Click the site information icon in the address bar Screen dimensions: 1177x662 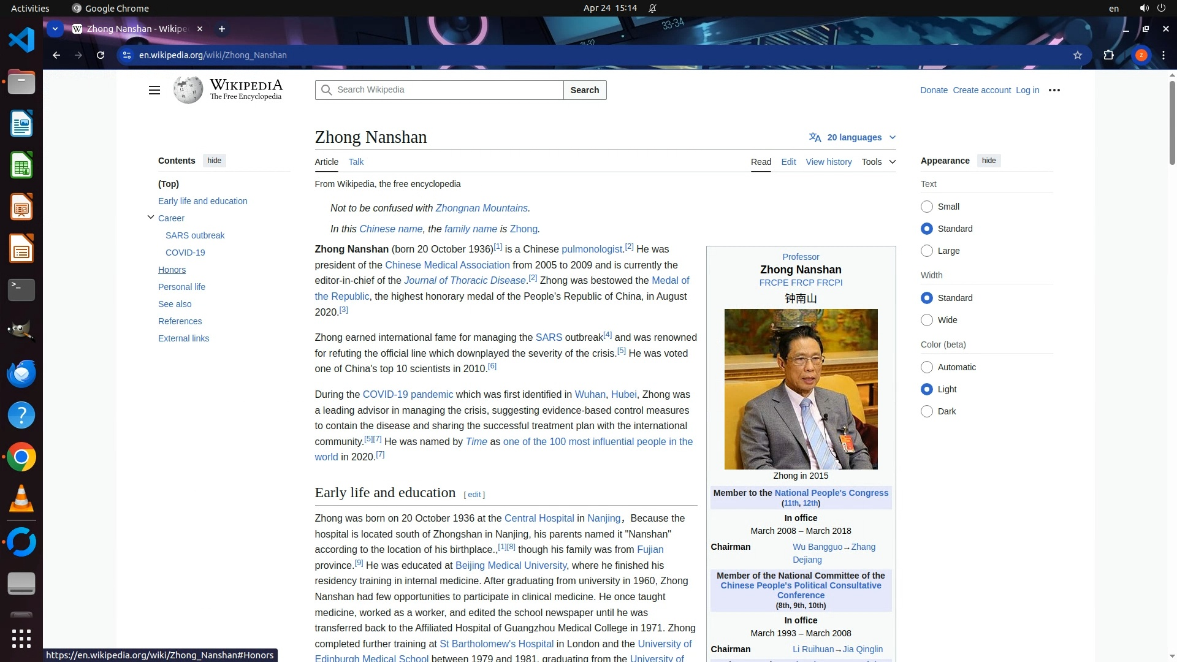127,55
